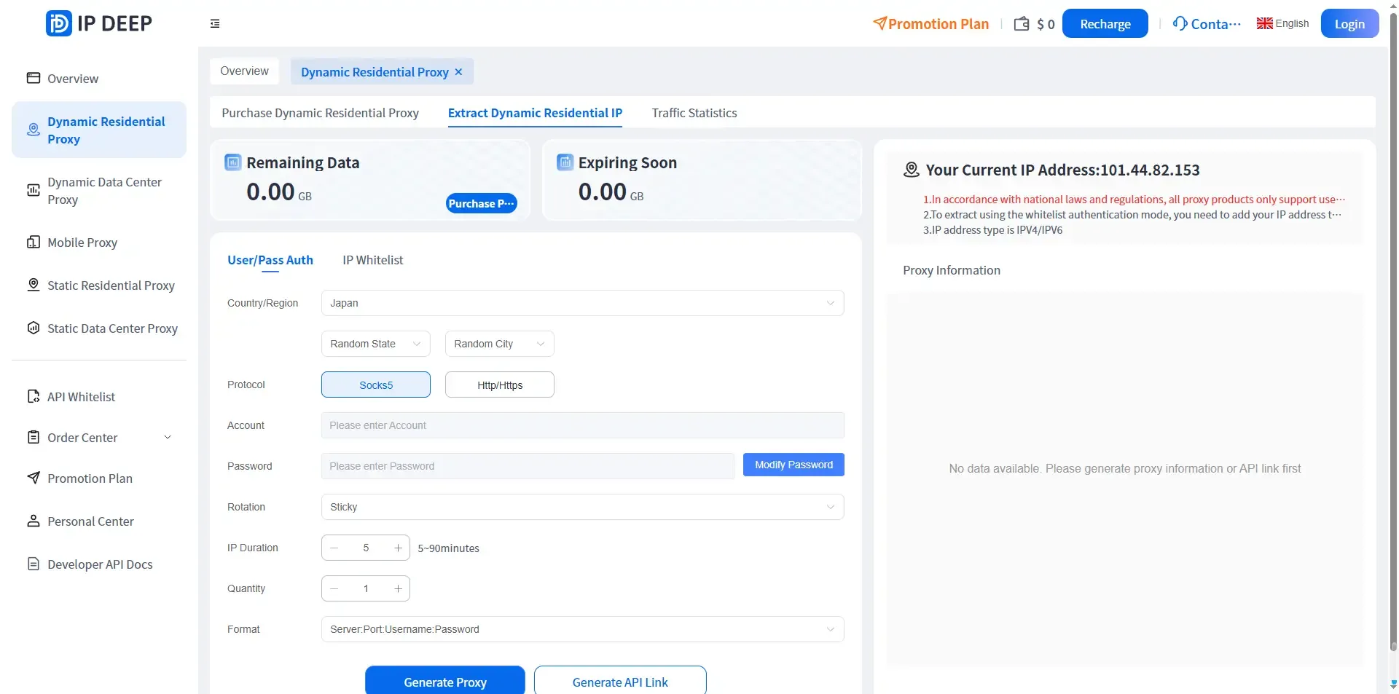This screenshot has width=1399, height=694.
Task: Click the Generate Proxy button
Action: click(445, 682)
